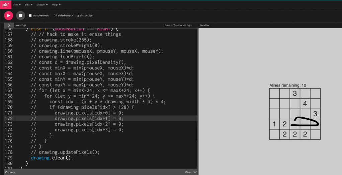342x175 pixels.
Task: Open the File menu
Action: point(17,5)
